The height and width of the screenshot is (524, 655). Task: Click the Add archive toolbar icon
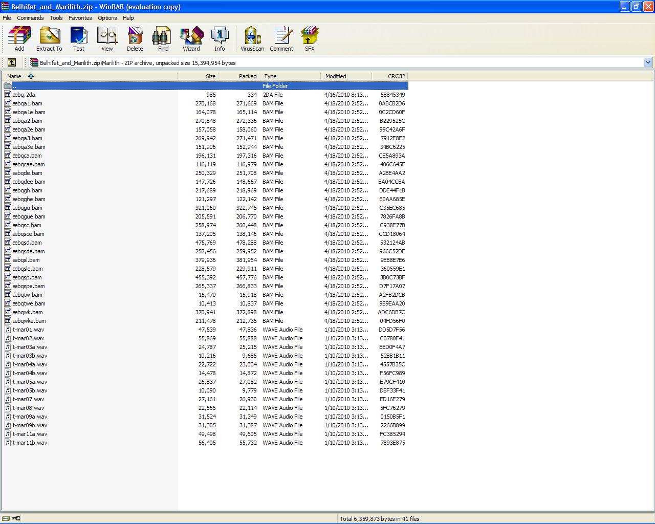click(x=19, y=39)
